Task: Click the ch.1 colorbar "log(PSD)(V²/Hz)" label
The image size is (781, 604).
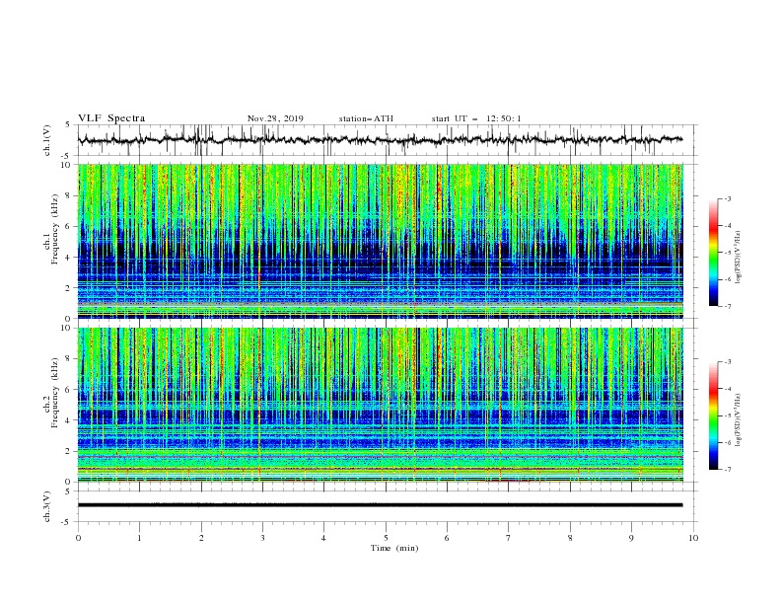Action: (x=738, y=258)
